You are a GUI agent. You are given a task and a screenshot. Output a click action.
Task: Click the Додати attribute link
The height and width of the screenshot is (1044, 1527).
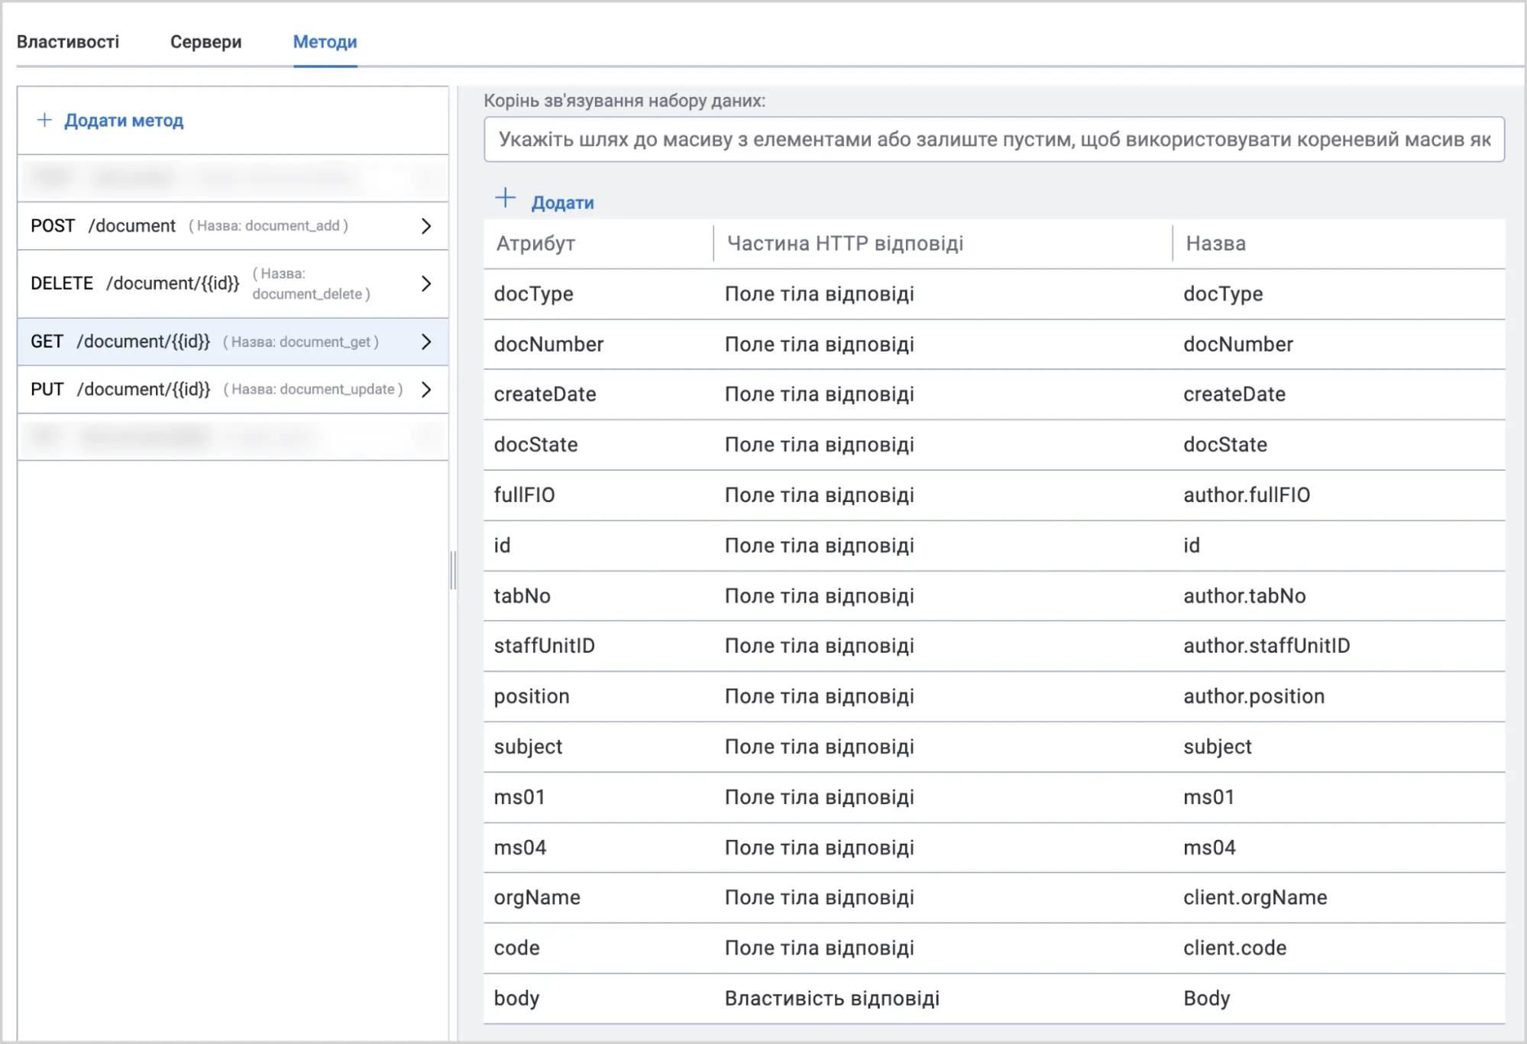[562, 203]
